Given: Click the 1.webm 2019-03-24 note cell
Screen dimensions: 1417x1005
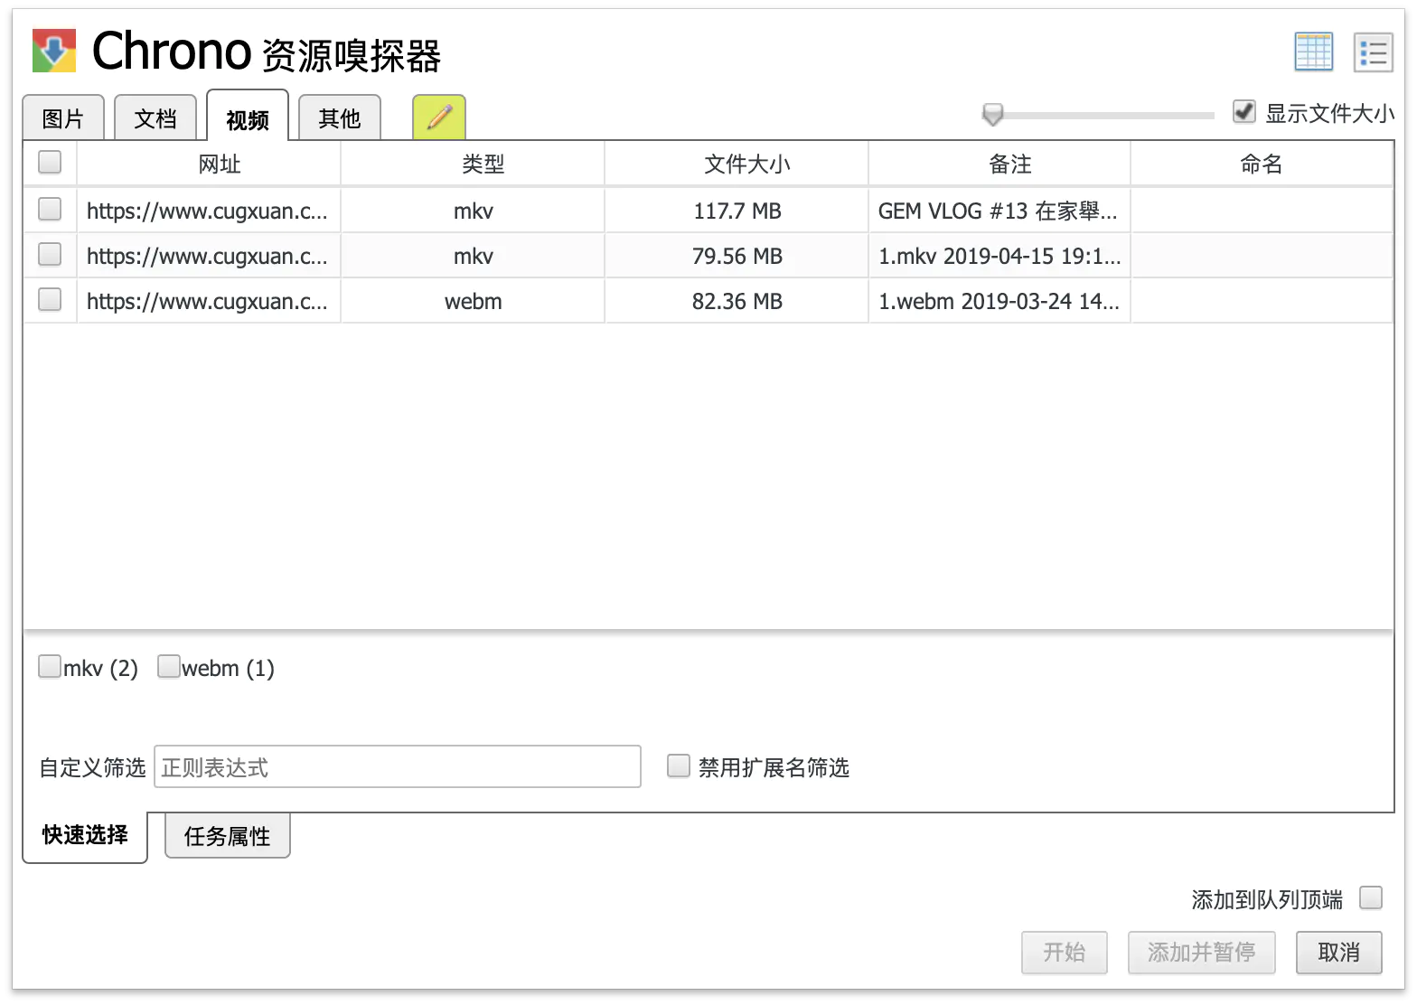Looking at the screenshot, I should click(x=999, y=302).
